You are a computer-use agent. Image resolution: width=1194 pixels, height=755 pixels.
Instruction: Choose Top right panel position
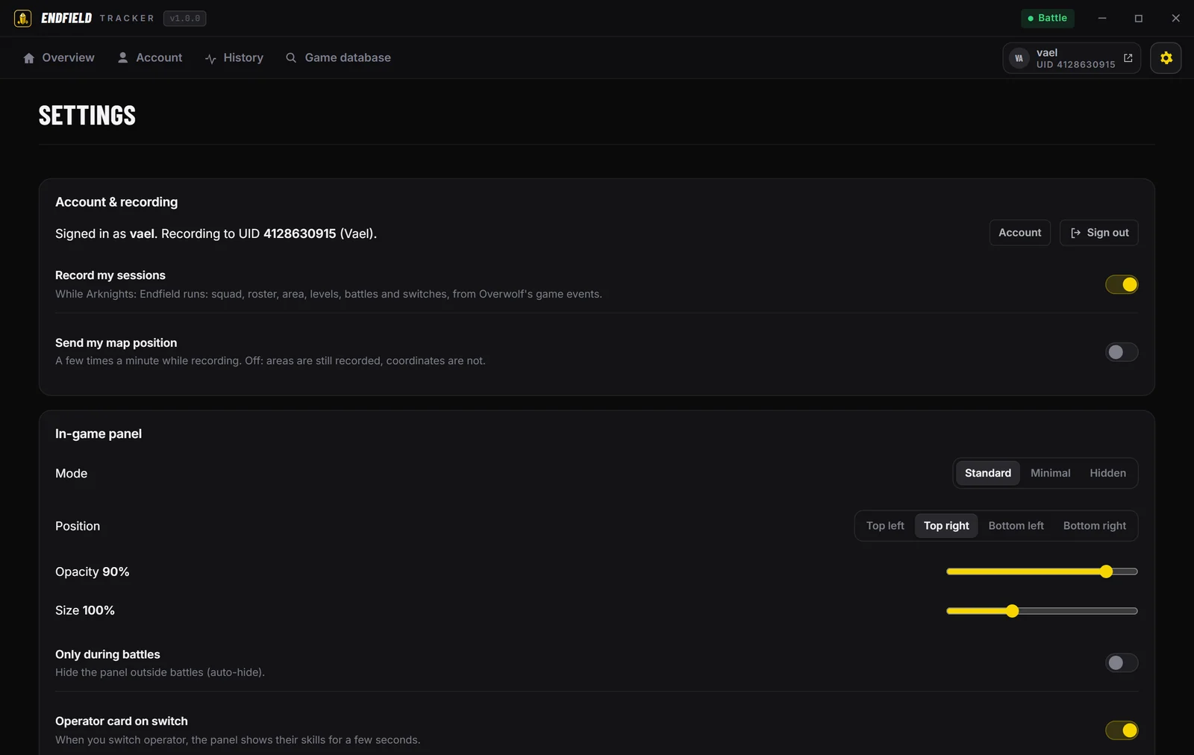pos(946,526)
